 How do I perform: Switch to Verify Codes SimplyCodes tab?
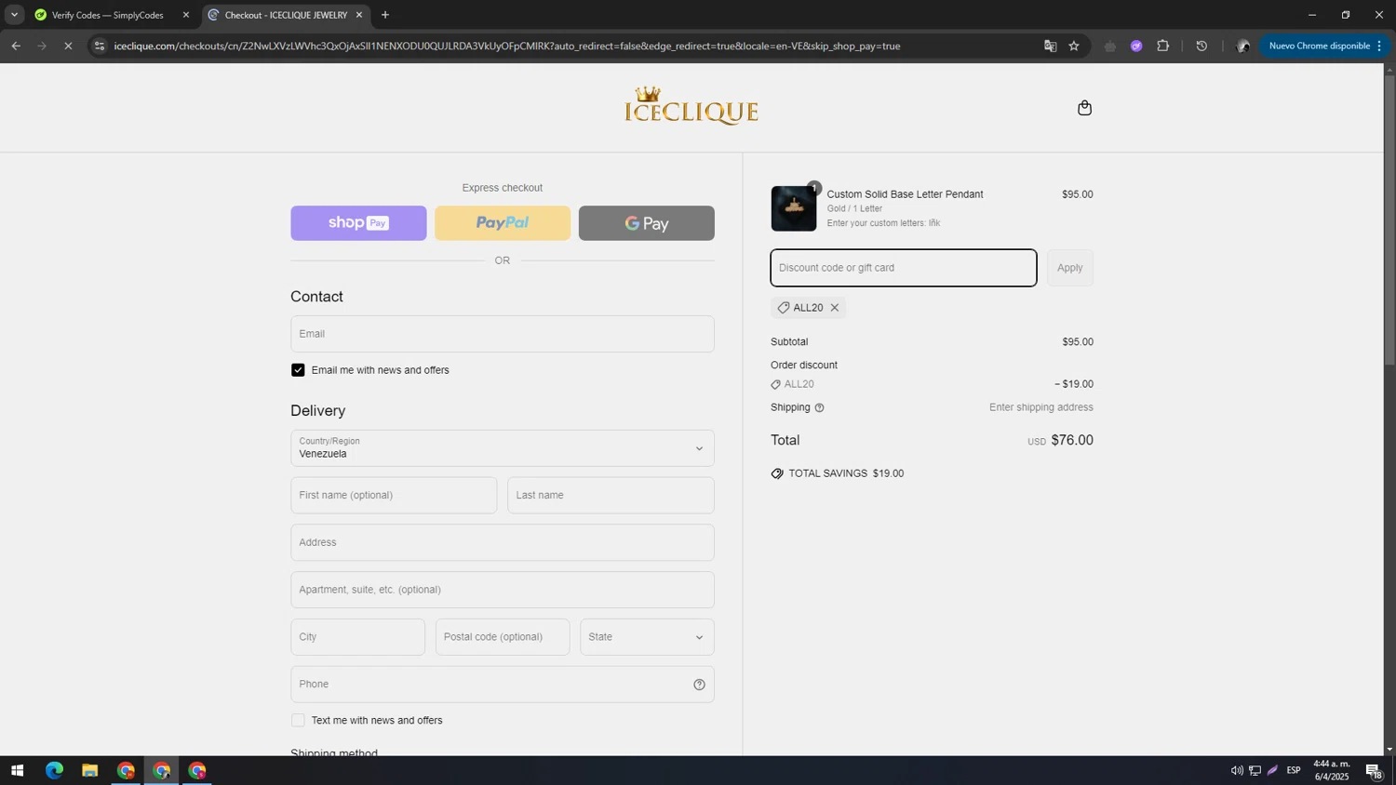pos(108,15)
